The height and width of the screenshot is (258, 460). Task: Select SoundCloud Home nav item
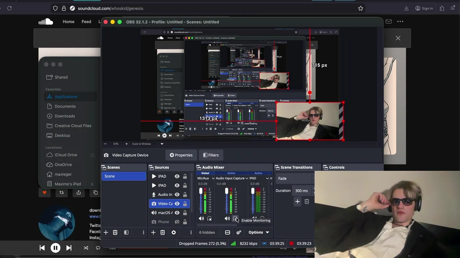68,21
